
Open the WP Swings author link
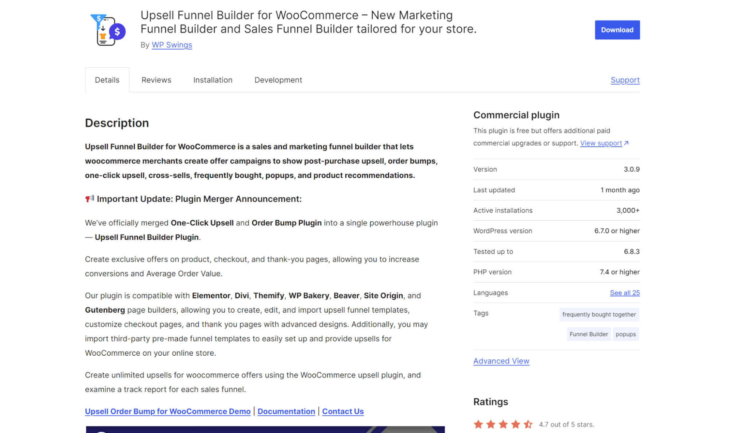(172, 45)
